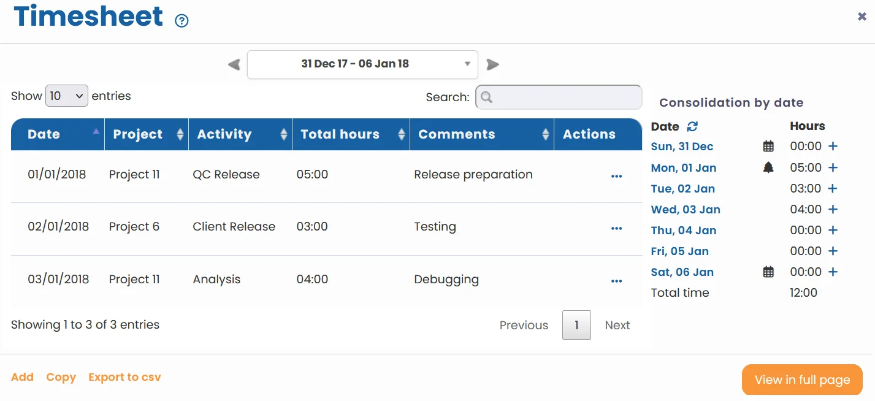Click the refresh icon beside Date header

tap(692, 126)
